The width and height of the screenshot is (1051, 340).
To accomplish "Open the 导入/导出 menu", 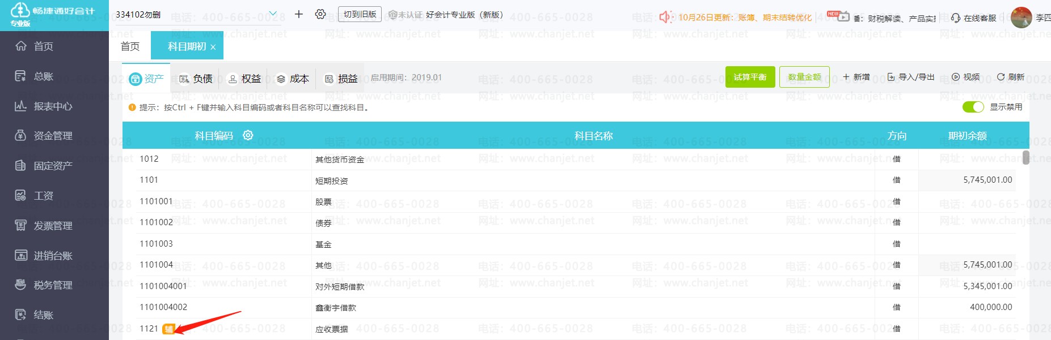I will coord(911,77).
